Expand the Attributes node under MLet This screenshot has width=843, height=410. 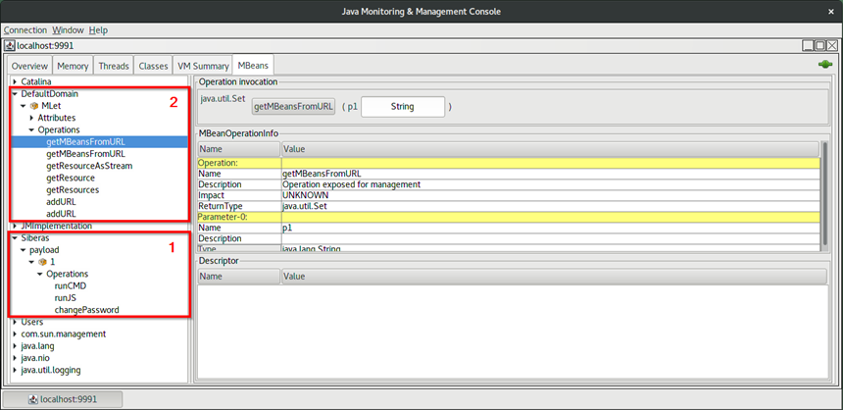click(30, 118)
